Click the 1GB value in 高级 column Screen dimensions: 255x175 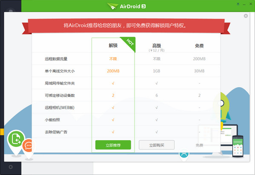157,71
